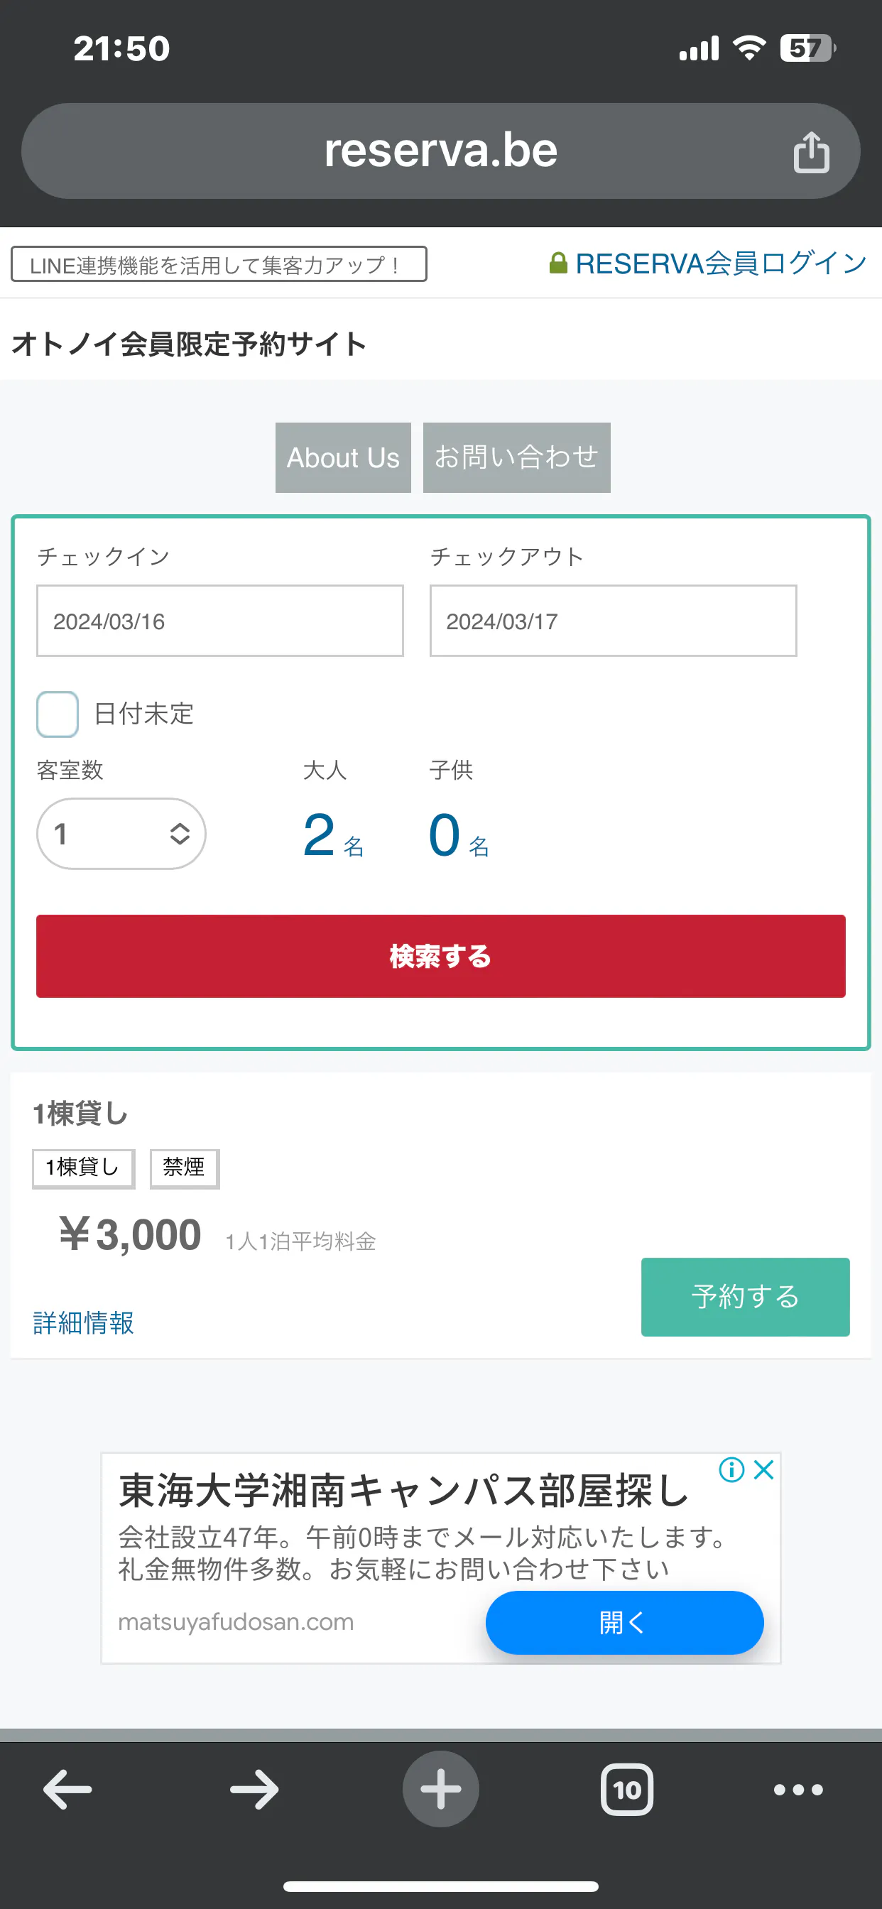Viewport: 882px width, 1909px height.
Task: Open the three-dot browser menu
Action: 797,1789
